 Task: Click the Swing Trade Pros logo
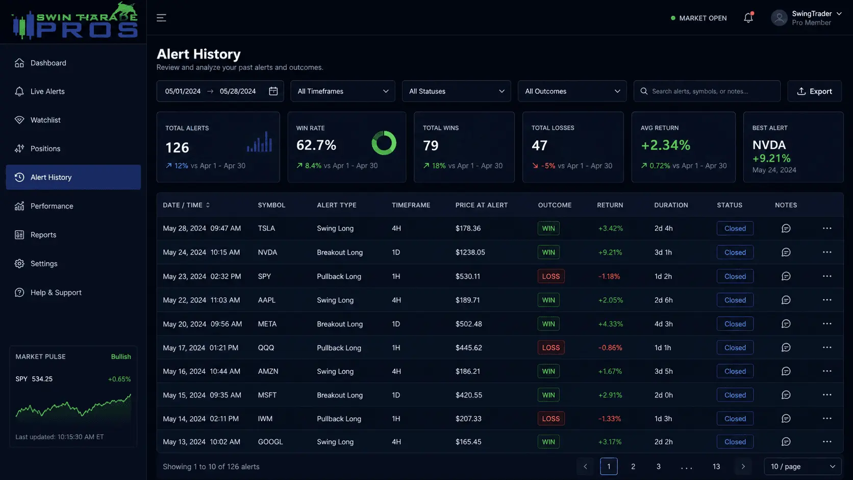point(74,21)
